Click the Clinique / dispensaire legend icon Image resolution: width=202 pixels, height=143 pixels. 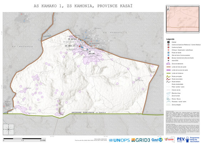(x=168, y=50)
